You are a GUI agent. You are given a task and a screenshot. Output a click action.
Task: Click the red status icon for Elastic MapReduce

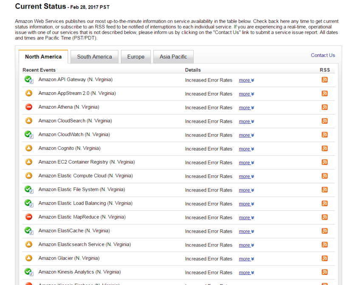[28, 217]
